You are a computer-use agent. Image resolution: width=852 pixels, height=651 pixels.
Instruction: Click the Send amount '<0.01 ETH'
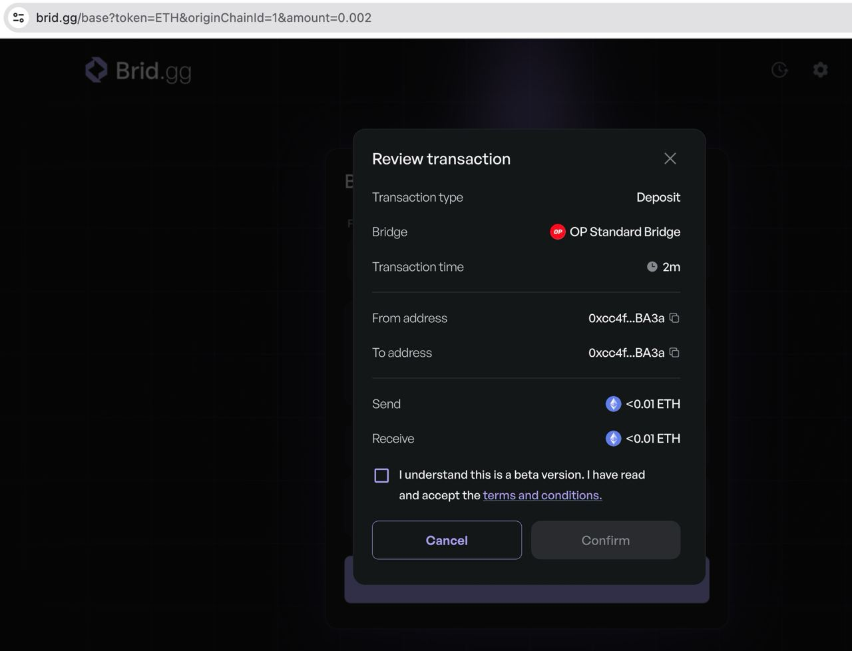653,404
